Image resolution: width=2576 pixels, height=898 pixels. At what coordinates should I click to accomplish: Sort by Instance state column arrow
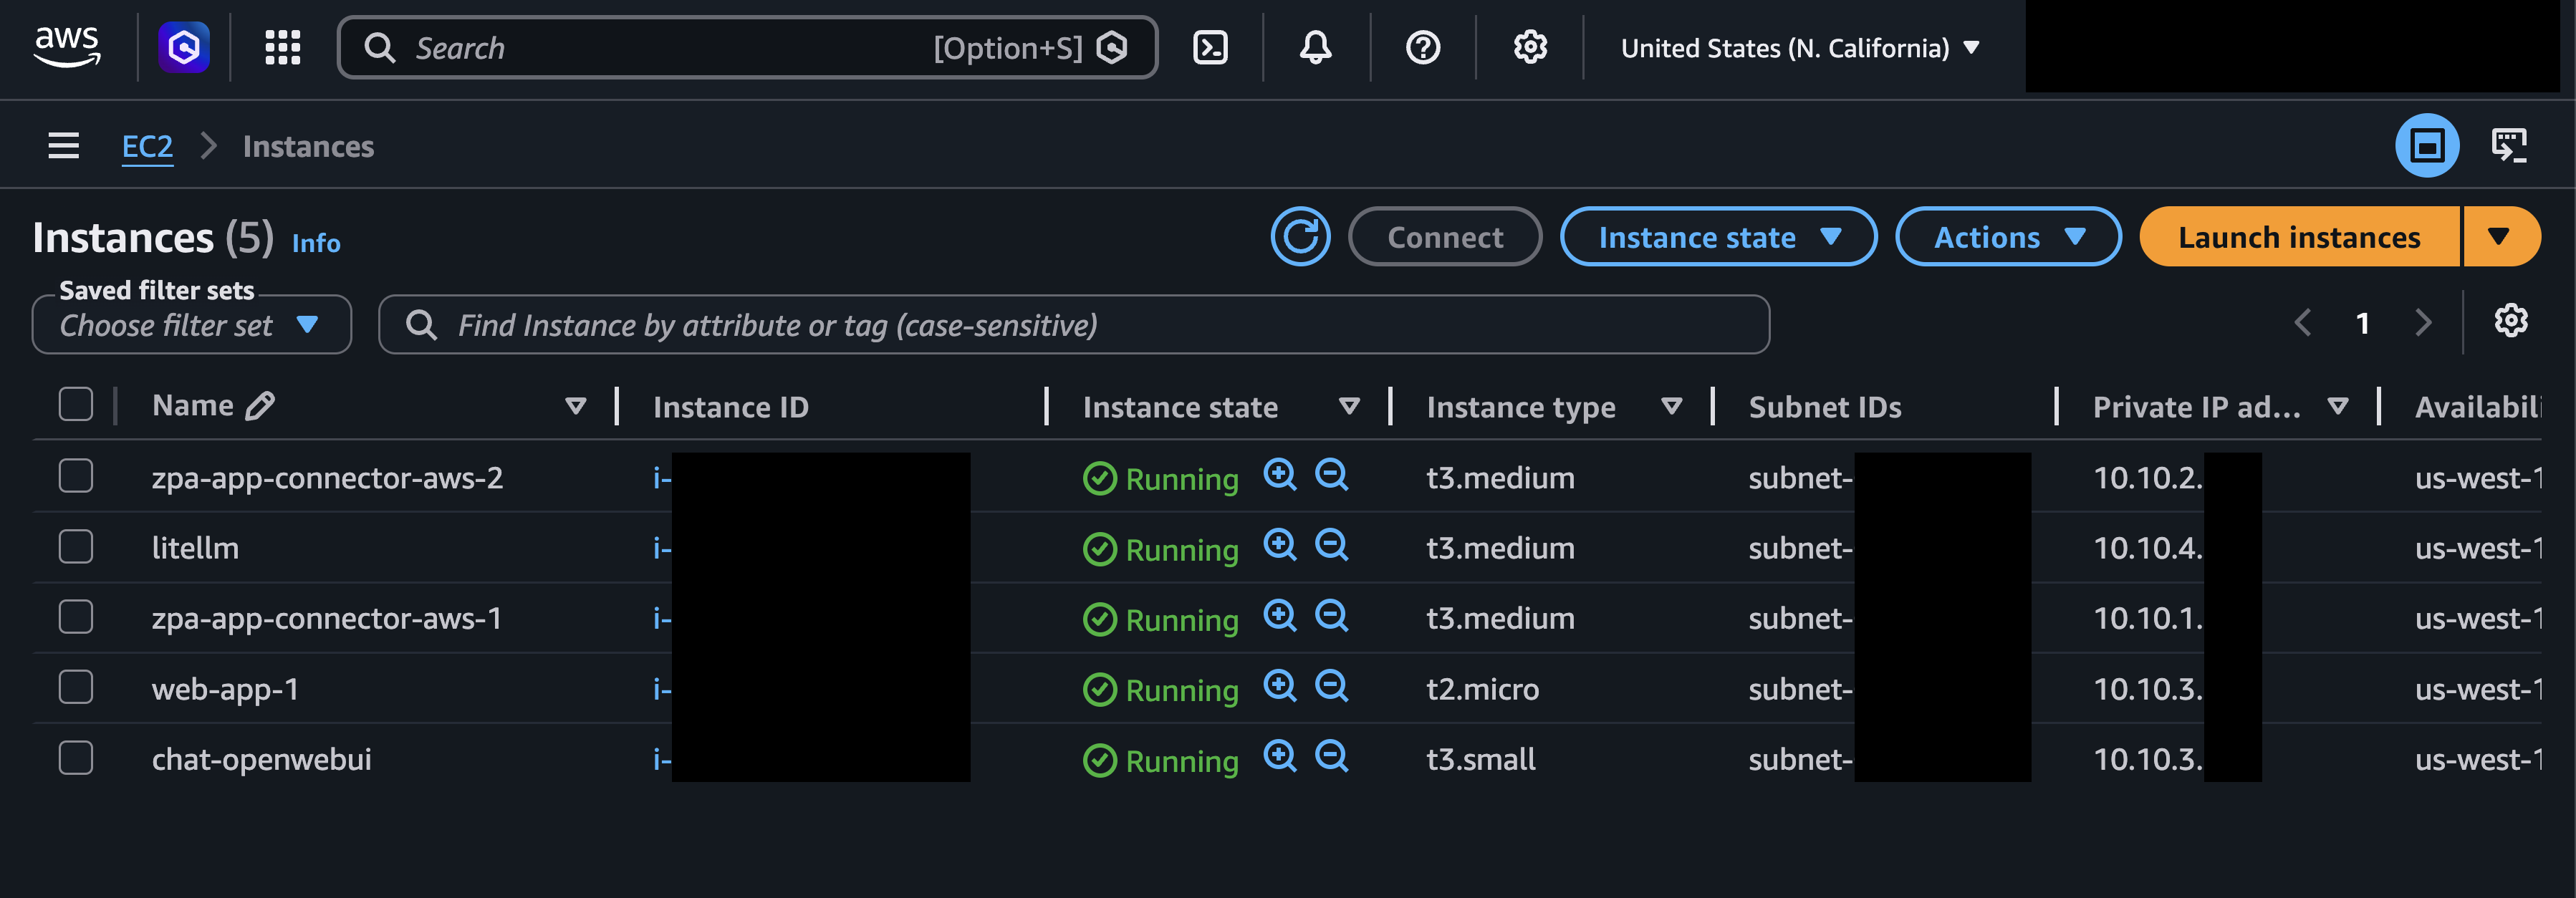point(1349,406)
